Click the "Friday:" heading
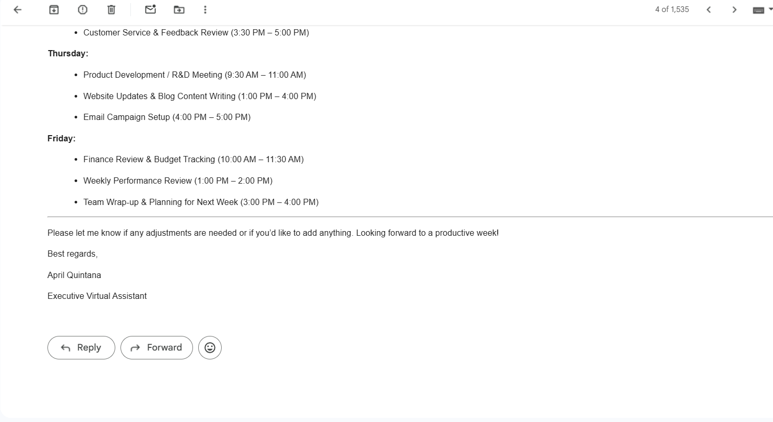 tap(62, 138)
